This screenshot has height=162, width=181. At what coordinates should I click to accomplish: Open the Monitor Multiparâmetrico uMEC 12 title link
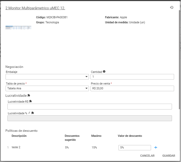point(35,8)
